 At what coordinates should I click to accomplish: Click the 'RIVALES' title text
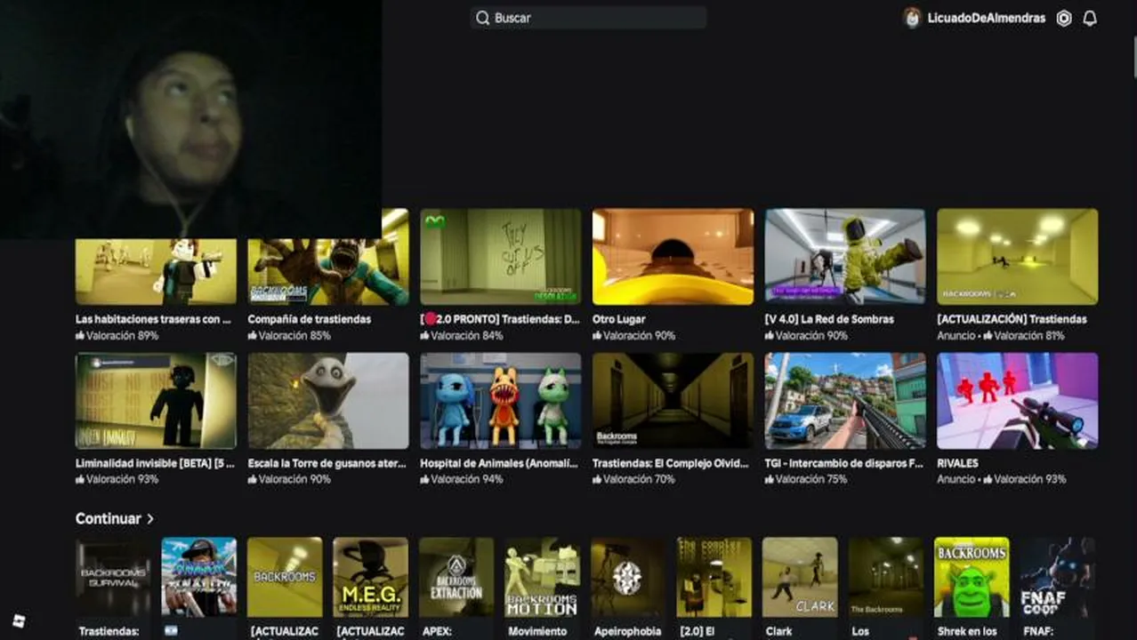[x=957, y=463]
